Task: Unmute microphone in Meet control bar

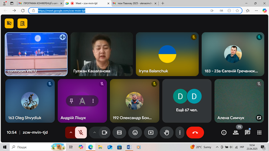Action: point(81,133)
